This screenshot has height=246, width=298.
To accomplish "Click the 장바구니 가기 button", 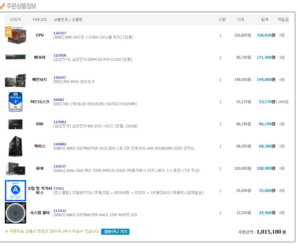I will (x=115, y=231).
